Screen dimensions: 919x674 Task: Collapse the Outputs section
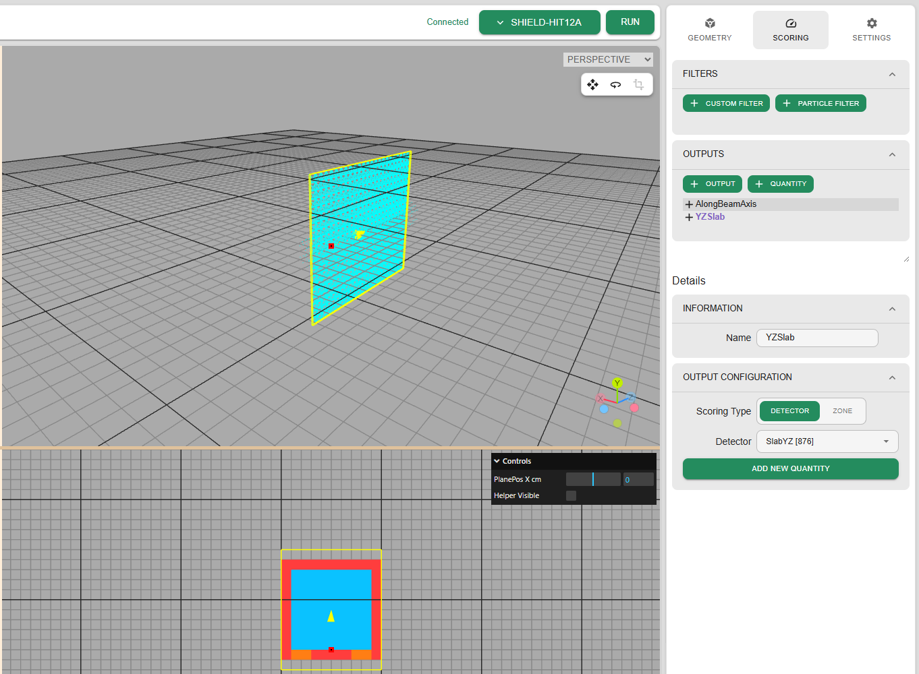tap(892, 154)
